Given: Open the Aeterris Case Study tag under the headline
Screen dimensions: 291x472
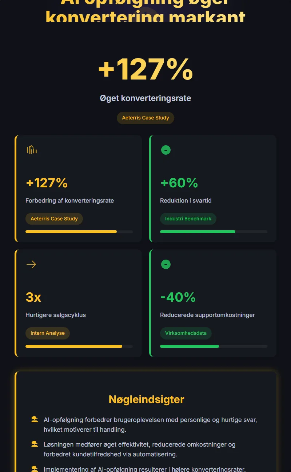Looking at the screenshot, I should [145, 118].
